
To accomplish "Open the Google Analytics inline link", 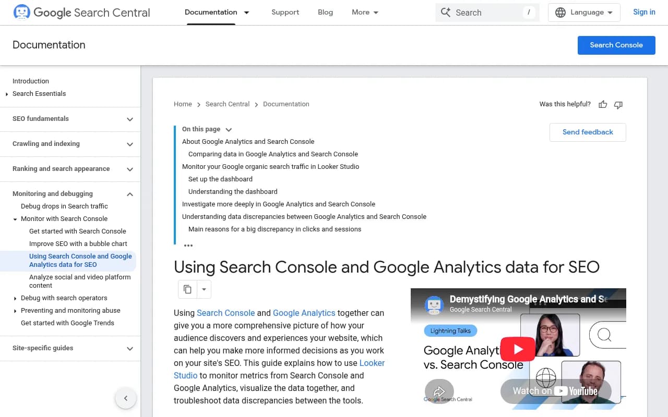I will [x=304, y=313].
